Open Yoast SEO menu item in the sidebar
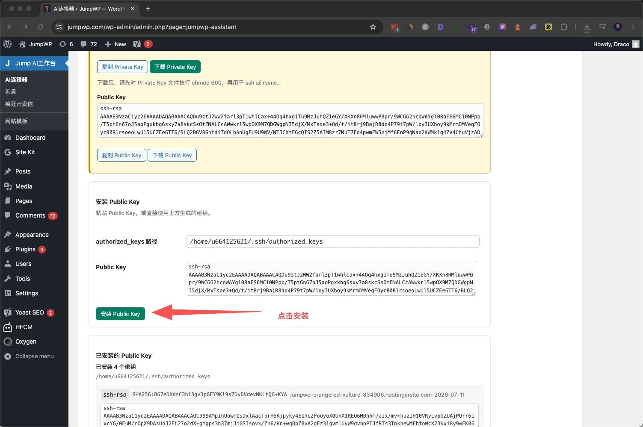Image resolution: width=643 pixels, height=427 pixels. pos(34,312)
